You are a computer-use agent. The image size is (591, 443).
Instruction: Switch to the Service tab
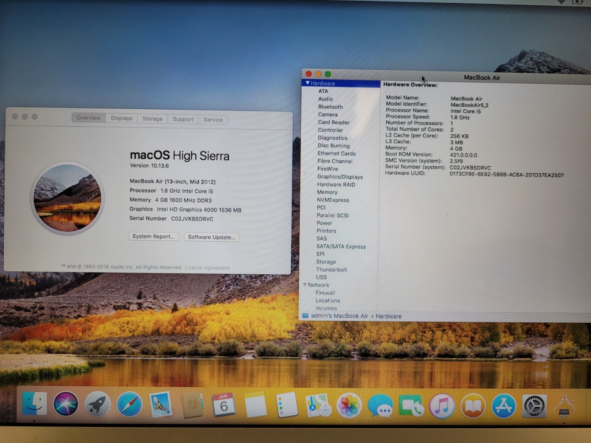tap(213, 120)
